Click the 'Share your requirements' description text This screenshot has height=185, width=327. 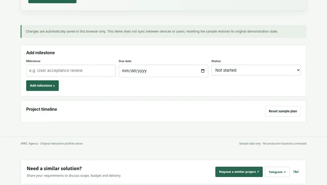point(74,176)
